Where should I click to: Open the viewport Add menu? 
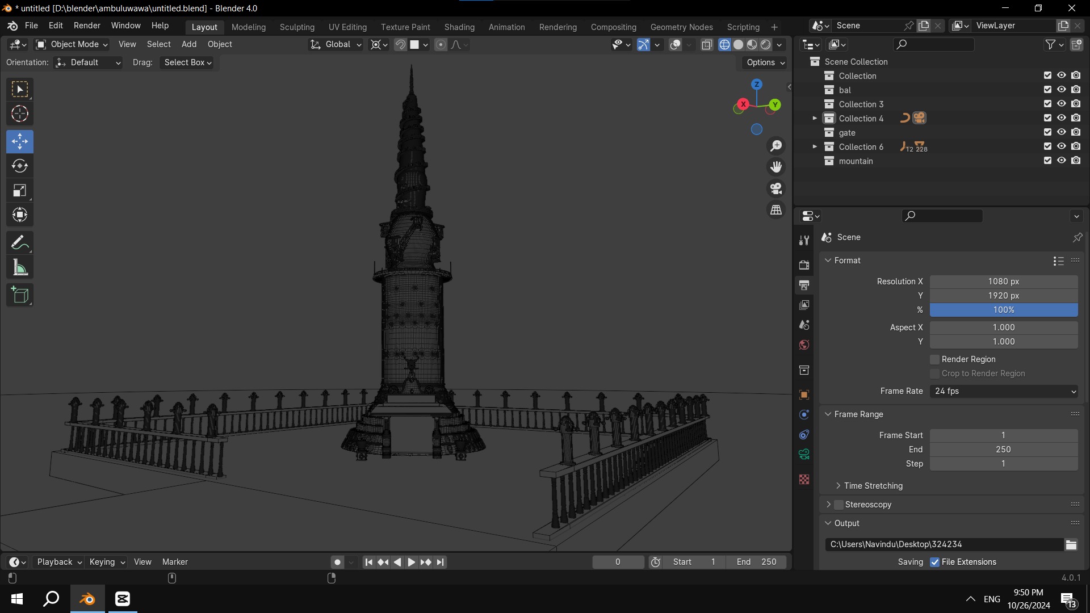[x=189, y=44]
